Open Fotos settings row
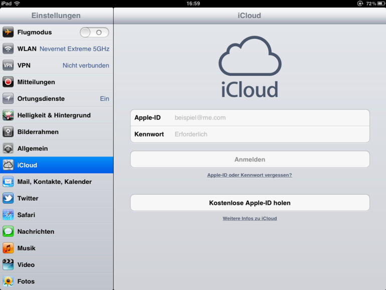The height and width of the screenshot is (290, 386). click(57, 281)
